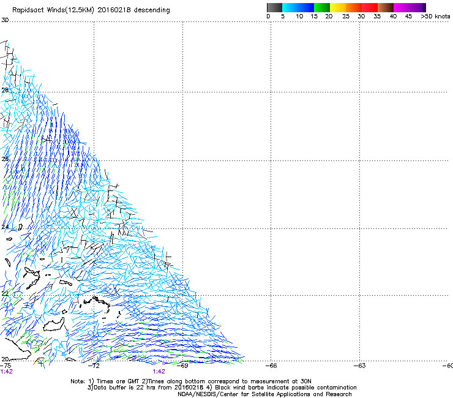
Task: Click the green 15-20 knots color segment
Action: point(322,7)
